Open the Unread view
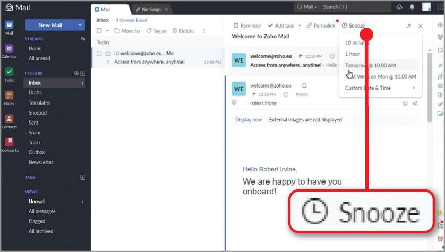 (37, 201)
